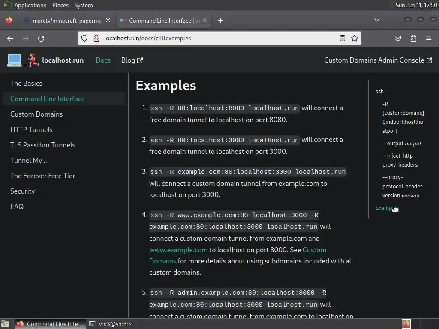
Task: Click the localhost.run site title
Action: coord(63,60)
